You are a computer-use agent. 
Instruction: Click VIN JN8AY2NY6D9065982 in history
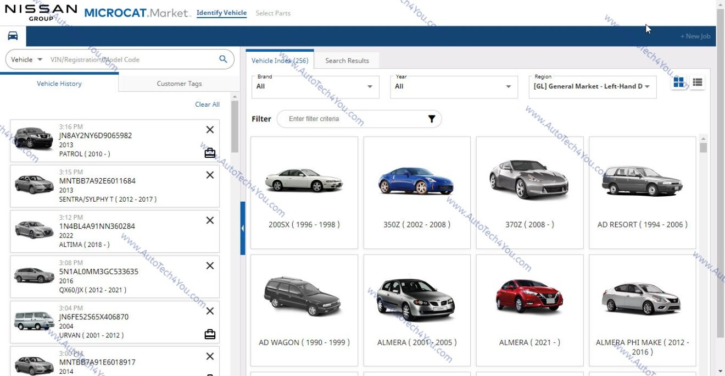pos(96,136)
